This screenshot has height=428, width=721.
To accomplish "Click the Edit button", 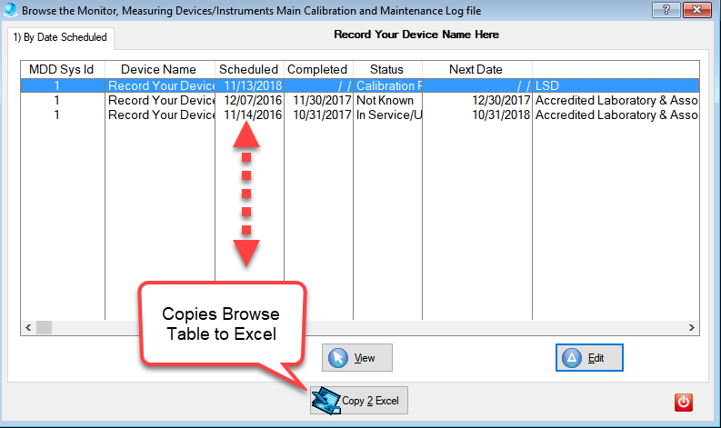I will tap(589, 358).
